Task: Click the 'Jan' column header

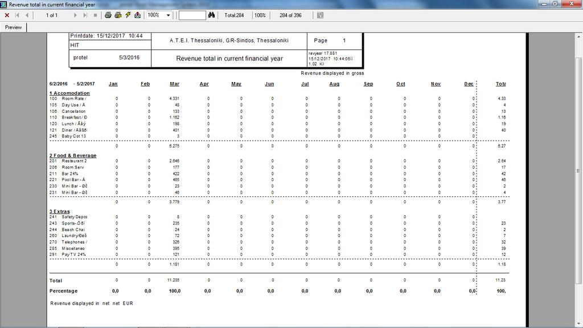Action: (x=113, y=84)
